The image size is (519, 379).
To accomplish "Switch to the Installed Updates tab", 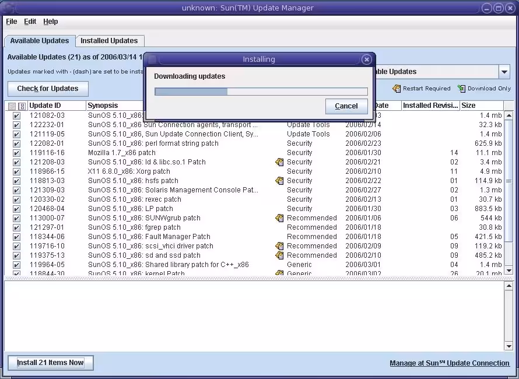I will (x=109, y=41).
